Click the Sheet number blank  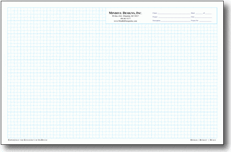199,14
